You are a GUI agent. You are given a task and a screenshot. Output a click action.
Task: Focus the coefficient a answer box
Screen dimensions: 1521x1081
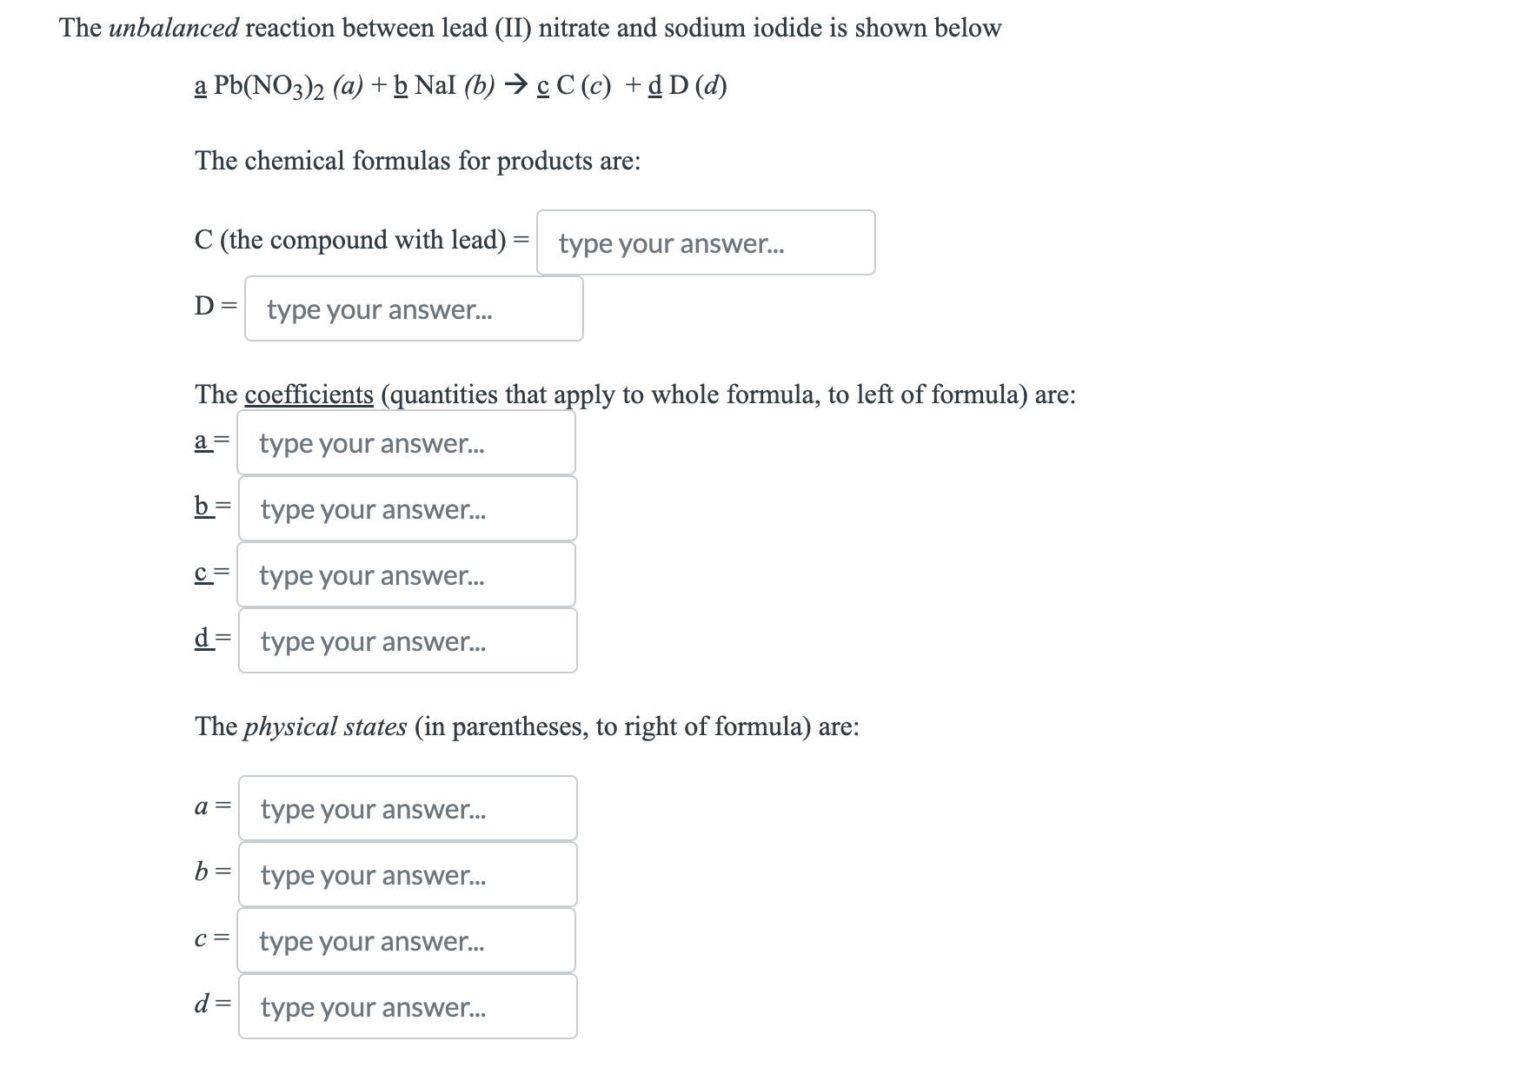click(406, 443)
